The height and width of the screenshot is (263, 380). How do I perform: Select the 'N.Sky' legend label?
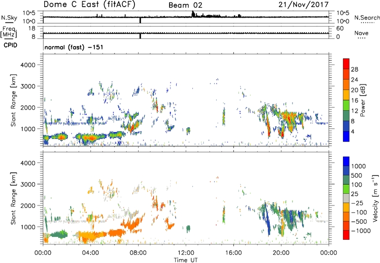[9, 18]
